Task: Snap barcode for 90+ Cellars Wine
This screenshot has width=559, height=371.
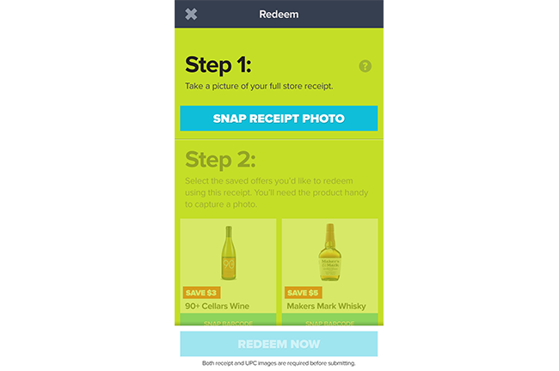Action: [228, 319]
